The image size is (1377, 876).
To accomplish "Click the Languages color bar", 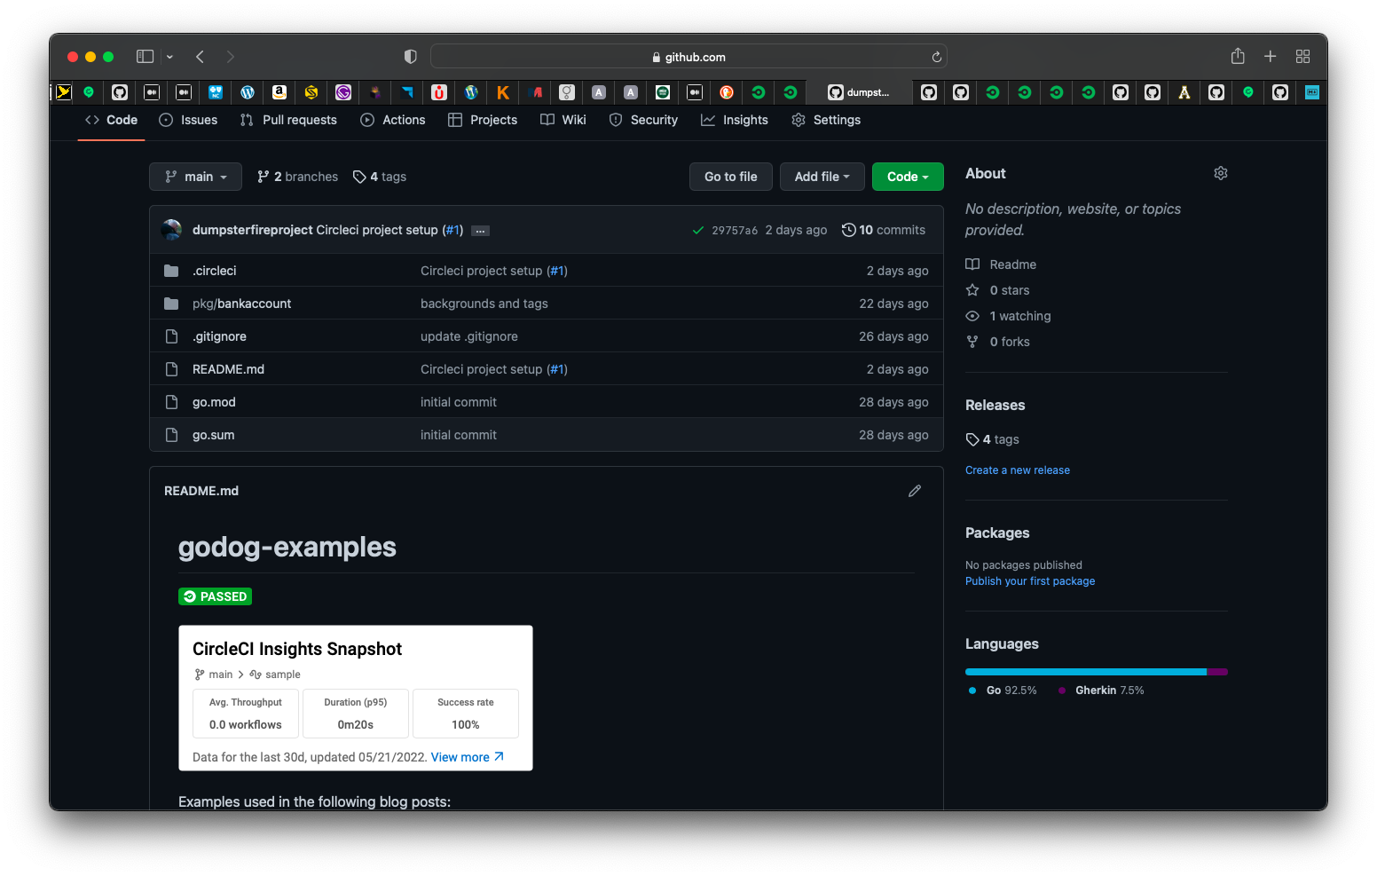I will 1097,672.
